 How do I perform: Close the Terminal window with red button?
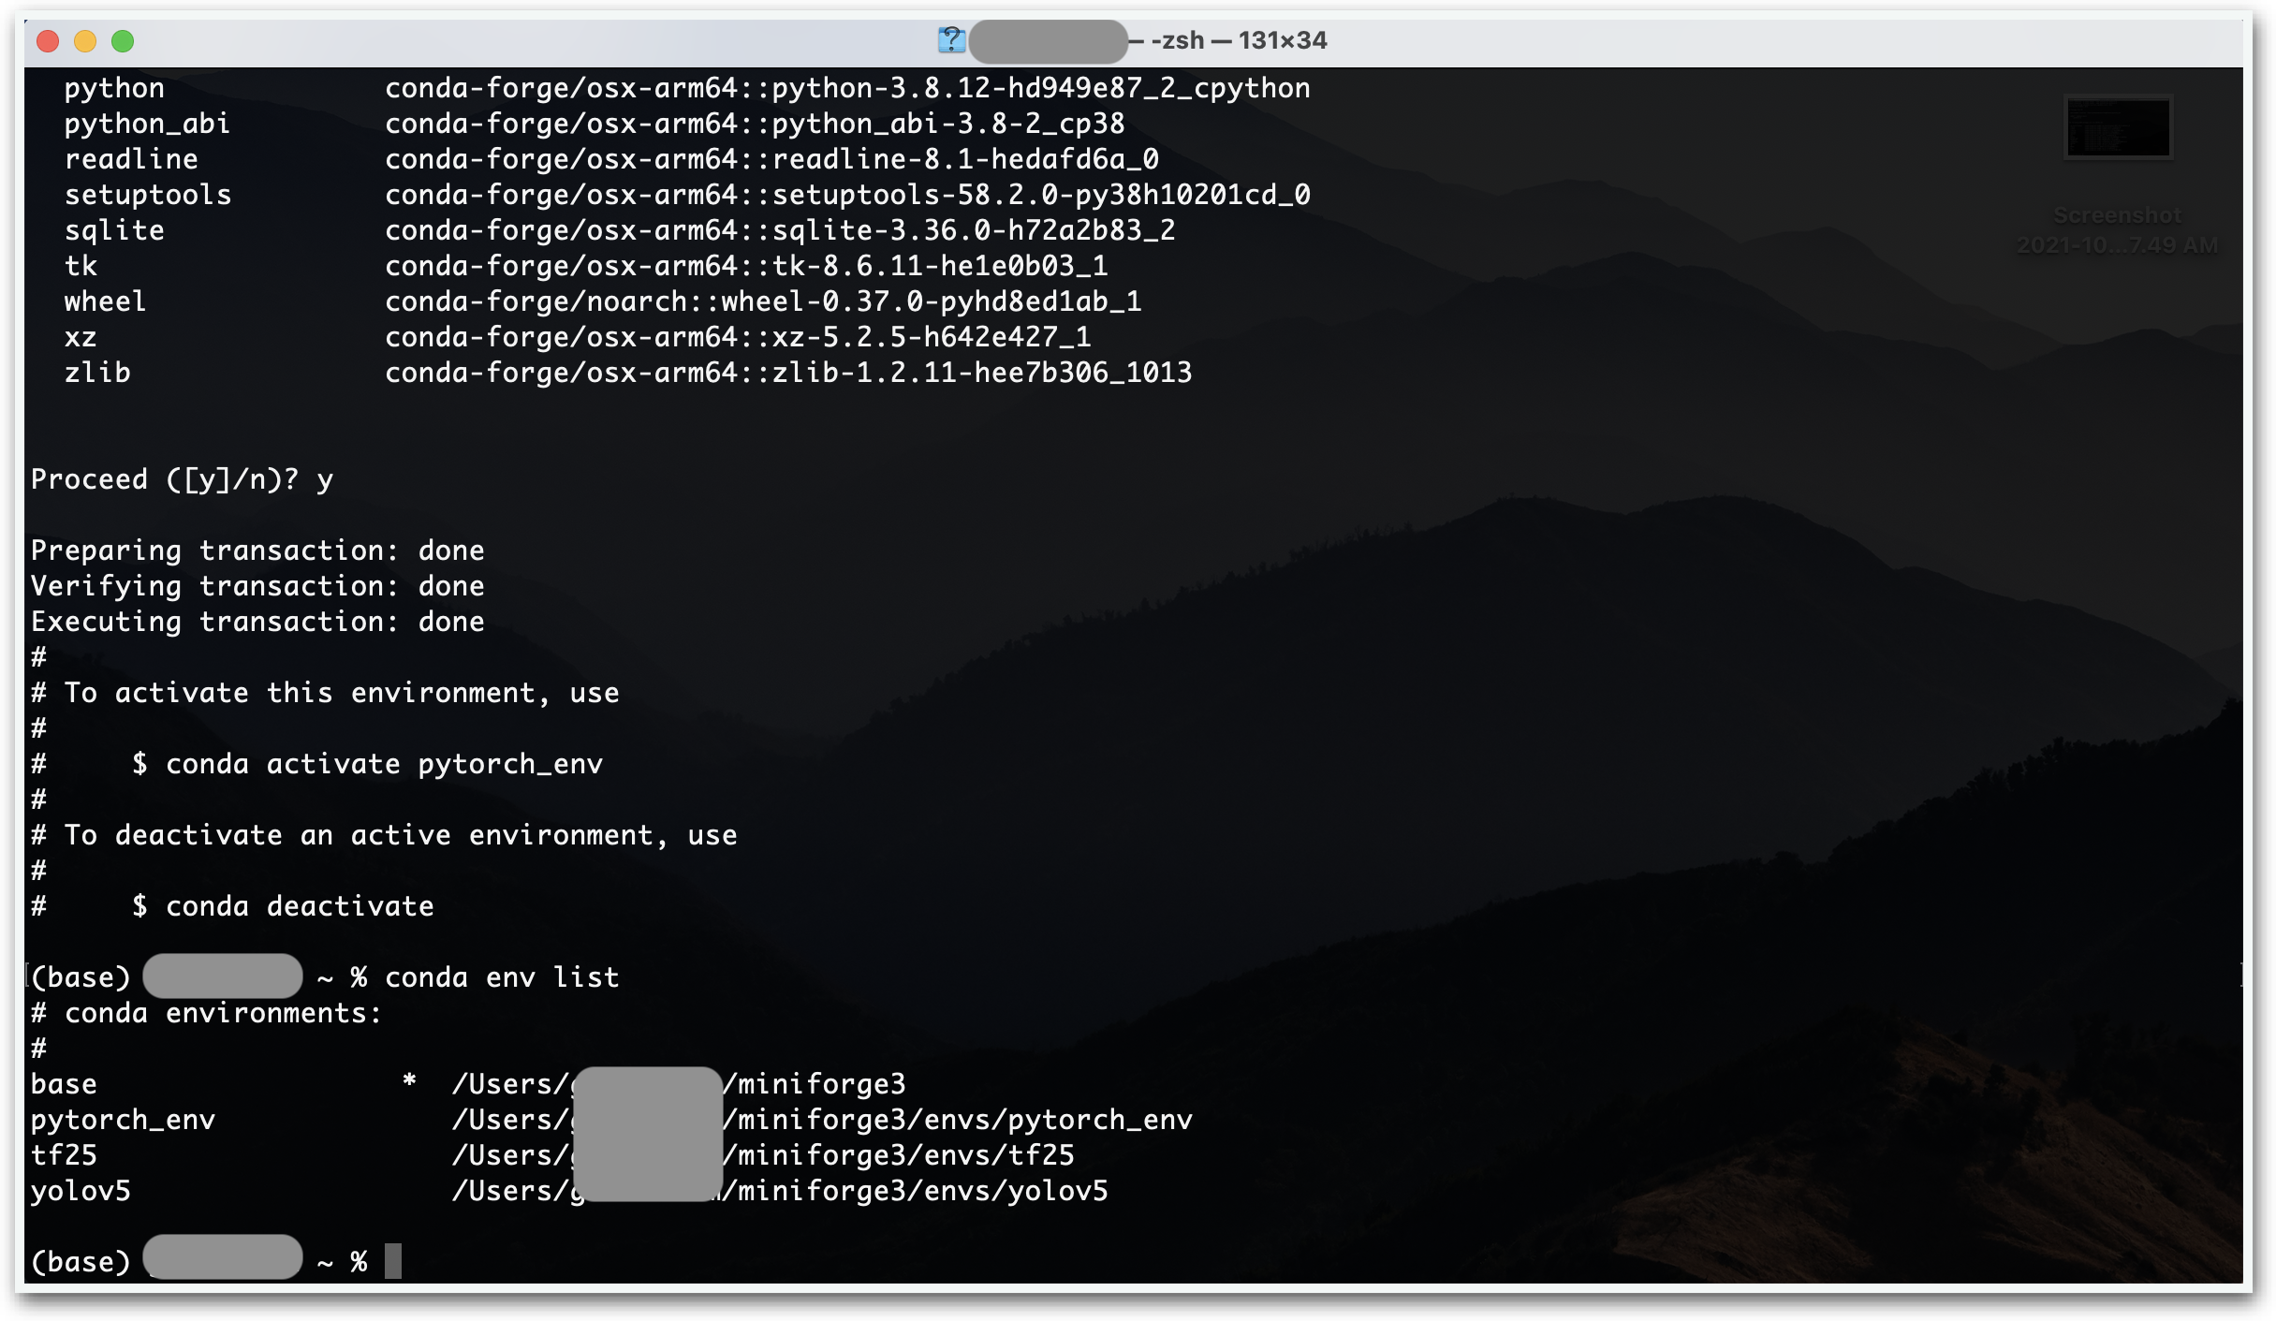pos(48,41)
